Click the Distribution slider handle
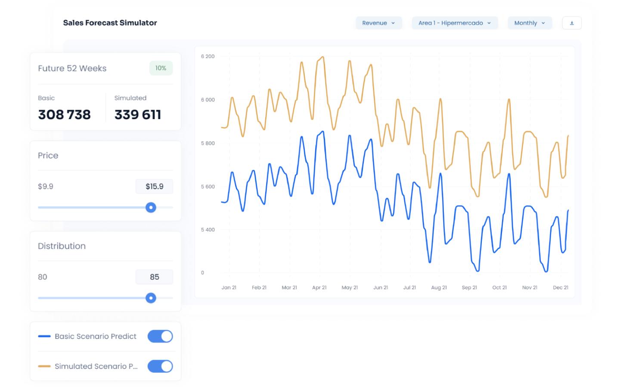Image resolution: width=620 pixels, height=387 pixels. [x=151, y=298]
